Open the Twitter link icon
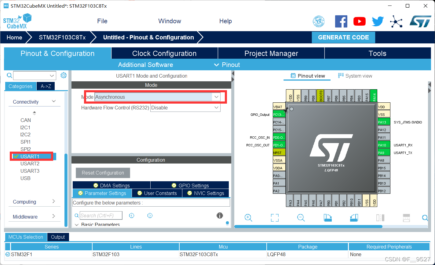This screenshot has width=435, height=265. 378,21
